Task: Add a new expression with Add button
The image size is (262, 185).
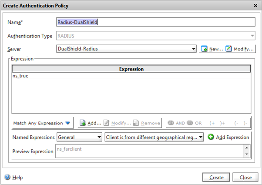Action: (x=90, y=123)
